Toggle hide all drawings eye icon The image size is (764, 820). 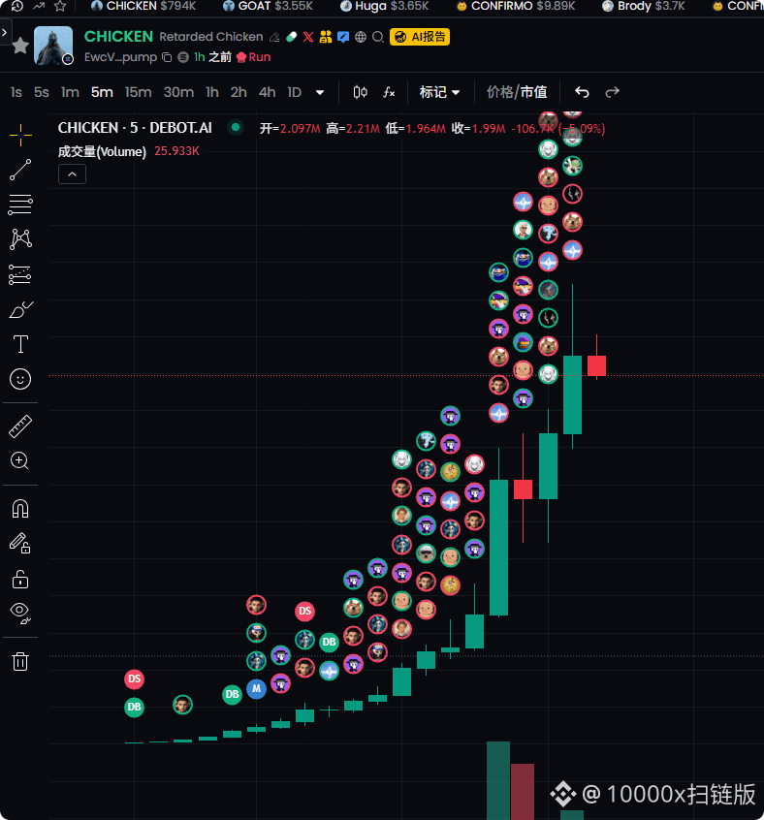[x=20, y=613]
